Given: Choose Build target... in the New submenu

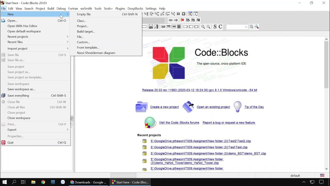Looking at the screenshot, I should (106, 32).
